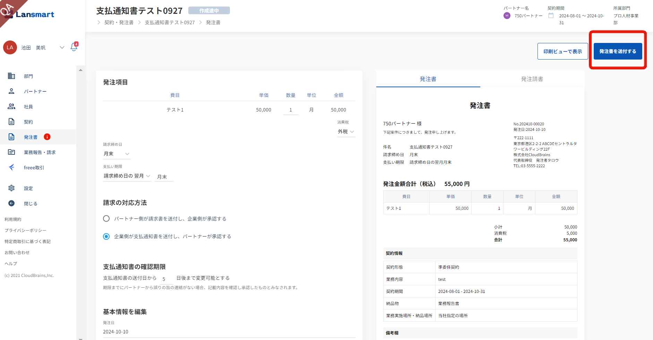Select 企業側が支払通知書を送付 radio option
This screenshot has height=340, width=653.
point(106,236)
